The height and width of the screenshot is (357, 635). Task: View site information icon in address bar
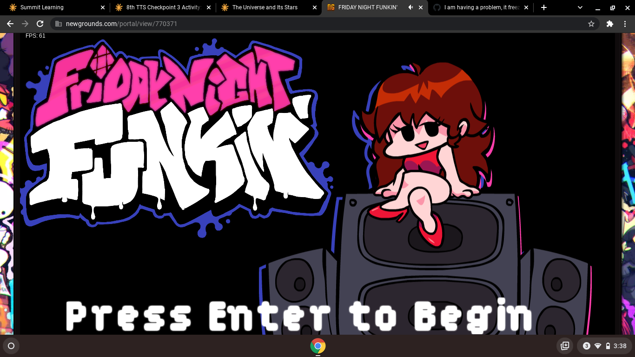pos(58,24)
